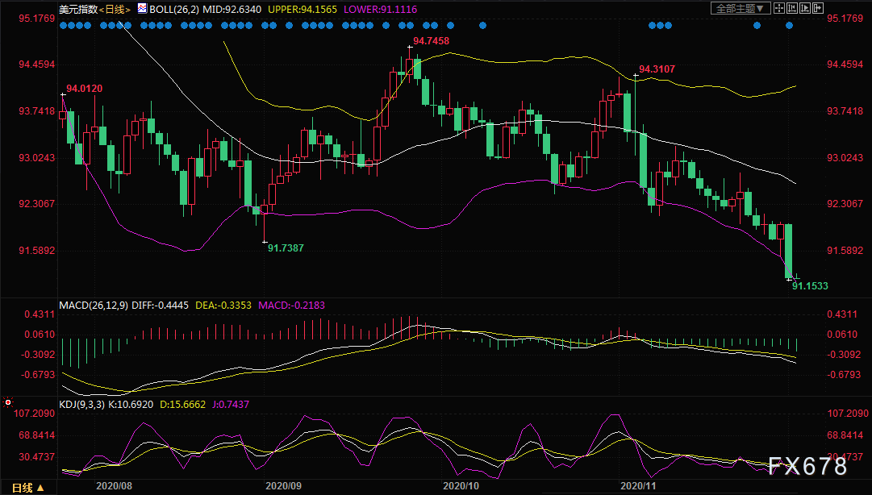Viewport: 872px width, 495px height.
Task: Click the last blue event dot at top right
Action: (x=789, y=26)
